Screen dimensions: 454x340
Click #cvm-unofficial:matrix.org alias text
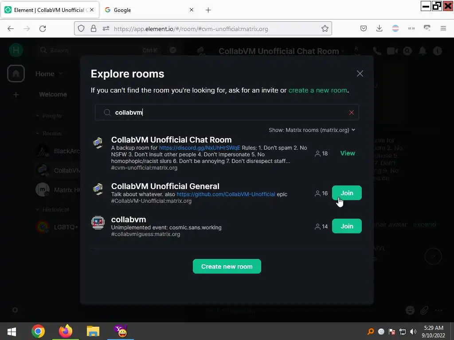[144, 168]
